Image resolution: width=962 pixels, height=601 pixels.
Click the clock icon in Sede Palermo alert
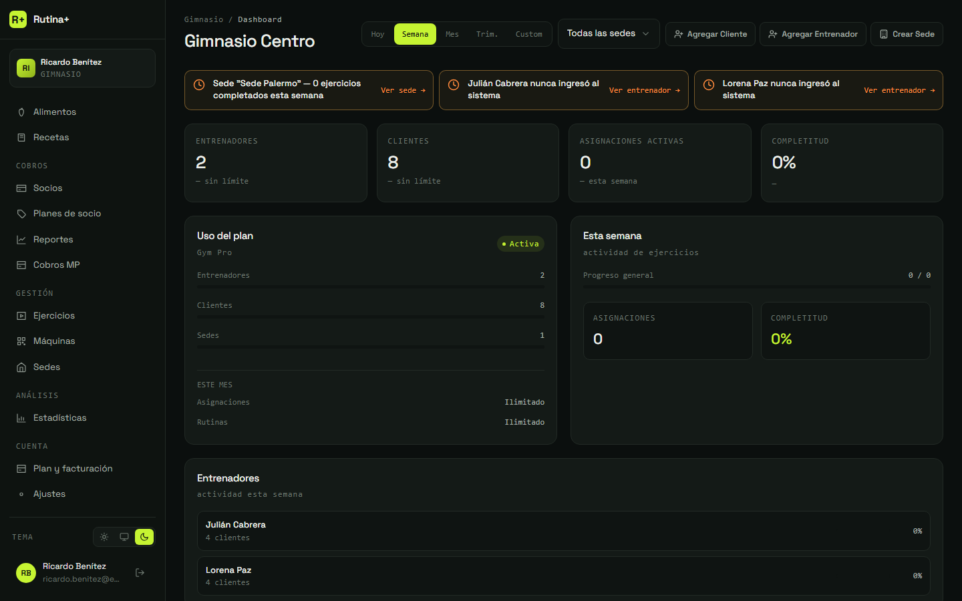coord(199,85)
